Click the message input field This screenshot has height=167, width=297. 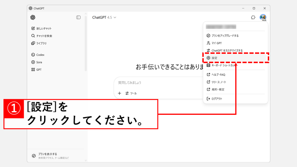coord(157,83)
